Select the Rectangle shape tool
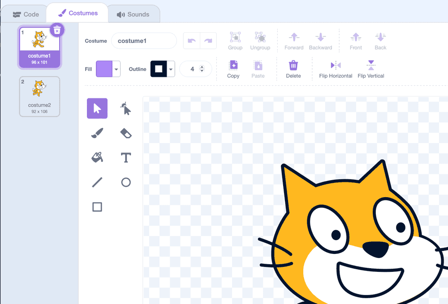Viewport: 448px width, 304px height. coord(97,207)
